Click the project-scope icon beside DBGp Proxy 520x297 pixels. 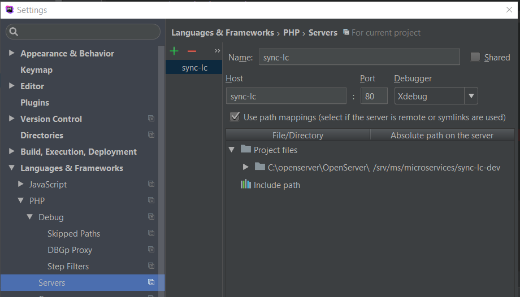(x=151, y=249)
